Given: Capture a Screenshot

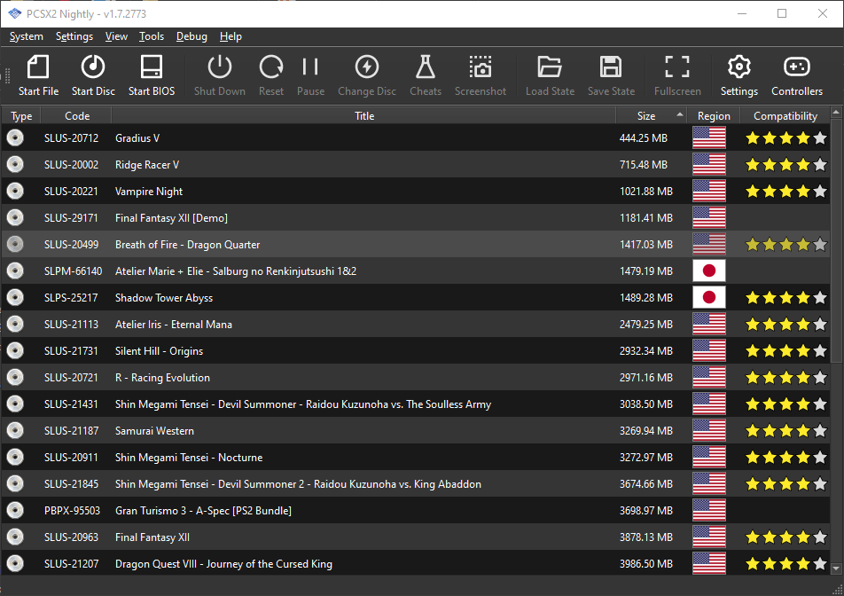Looking at the screenshot, I should coord(480,75).
